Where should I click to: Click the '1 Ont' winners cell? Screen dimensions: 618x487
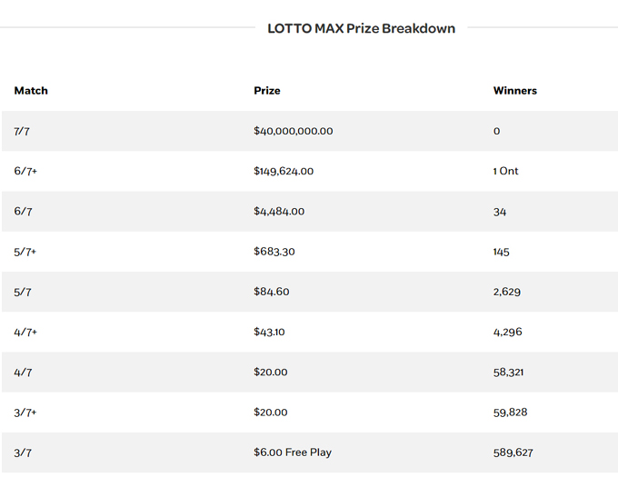[505, 171]
